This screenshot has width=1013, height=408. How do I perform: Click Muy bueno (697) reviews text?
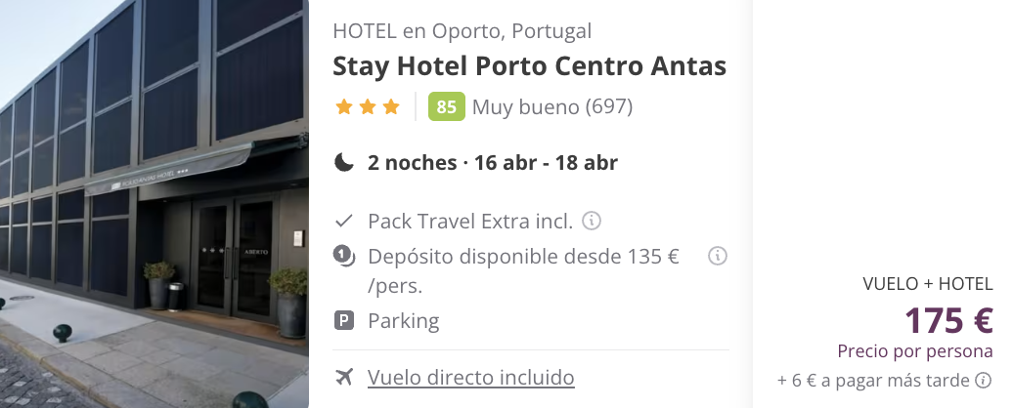[552, 106]
